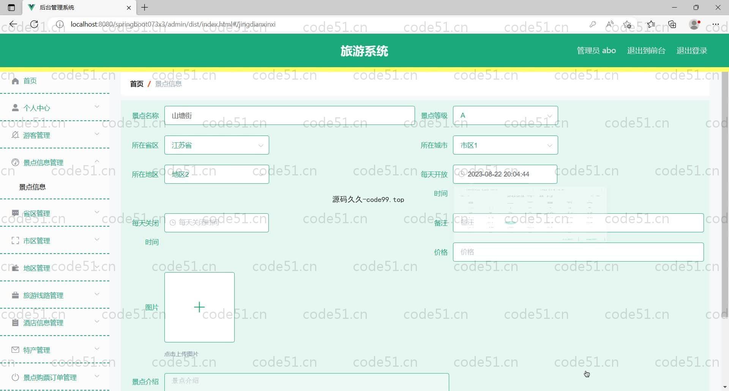This screenshot has height=391, width=729.
Task: Open the tab actions menu icon
Action: coord(11,8)
